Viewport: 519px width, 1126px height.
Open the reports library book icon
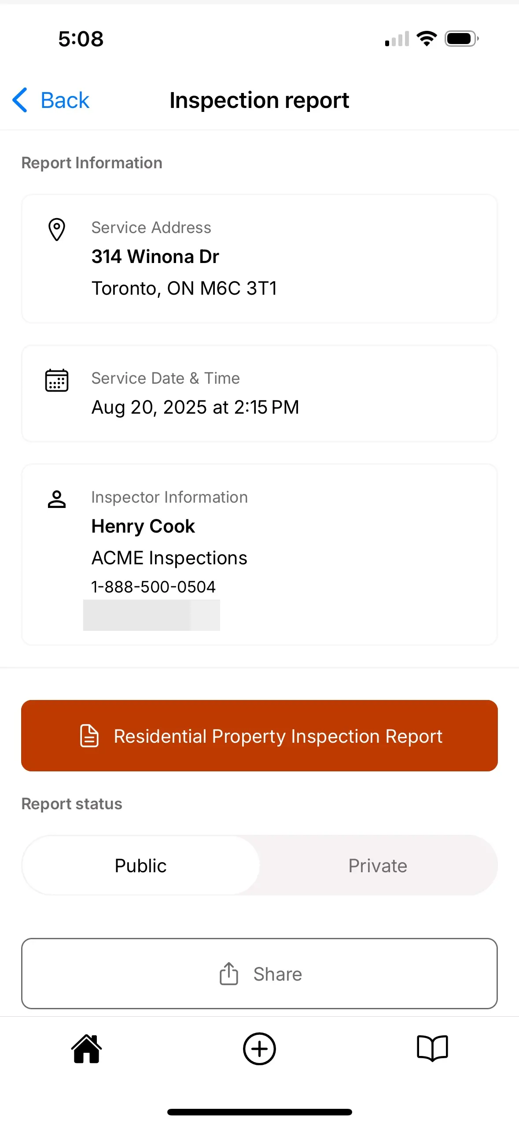click(432, 1049)
